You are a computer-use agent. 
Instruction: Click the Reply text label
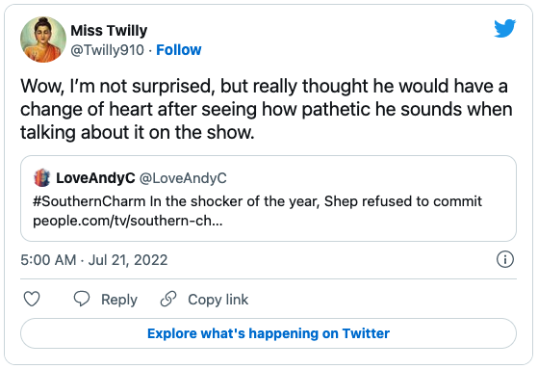(119, 300)
